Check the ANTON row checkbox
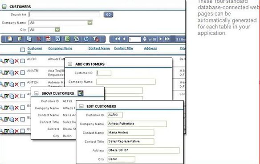 pyautogui.click(x=23, y=84)
